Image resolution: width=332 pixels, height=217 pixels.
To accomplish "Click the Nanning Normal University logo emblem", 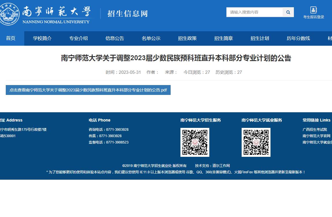I will tap(9, 14).
